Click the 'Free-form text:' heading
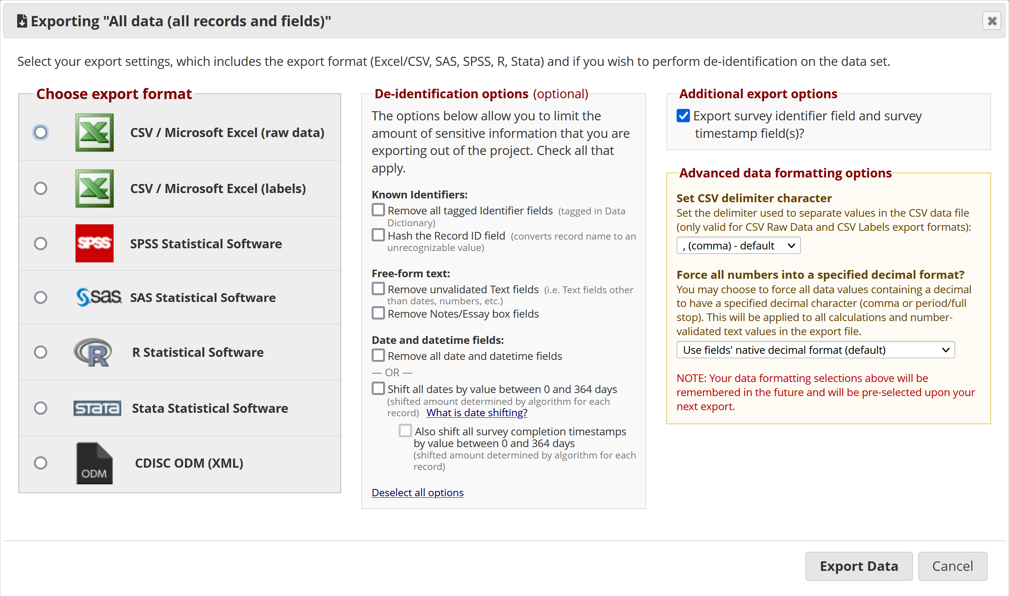The width and height of the screenshot is (1009, 596). click(x=411, y=273)
